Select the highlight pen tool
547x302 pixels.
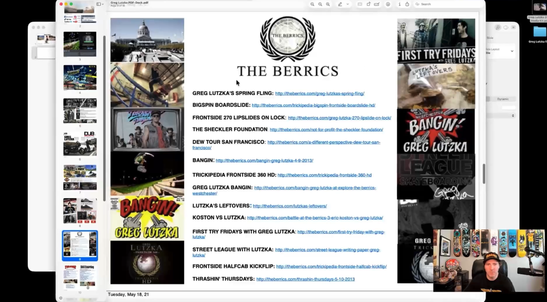340,4
